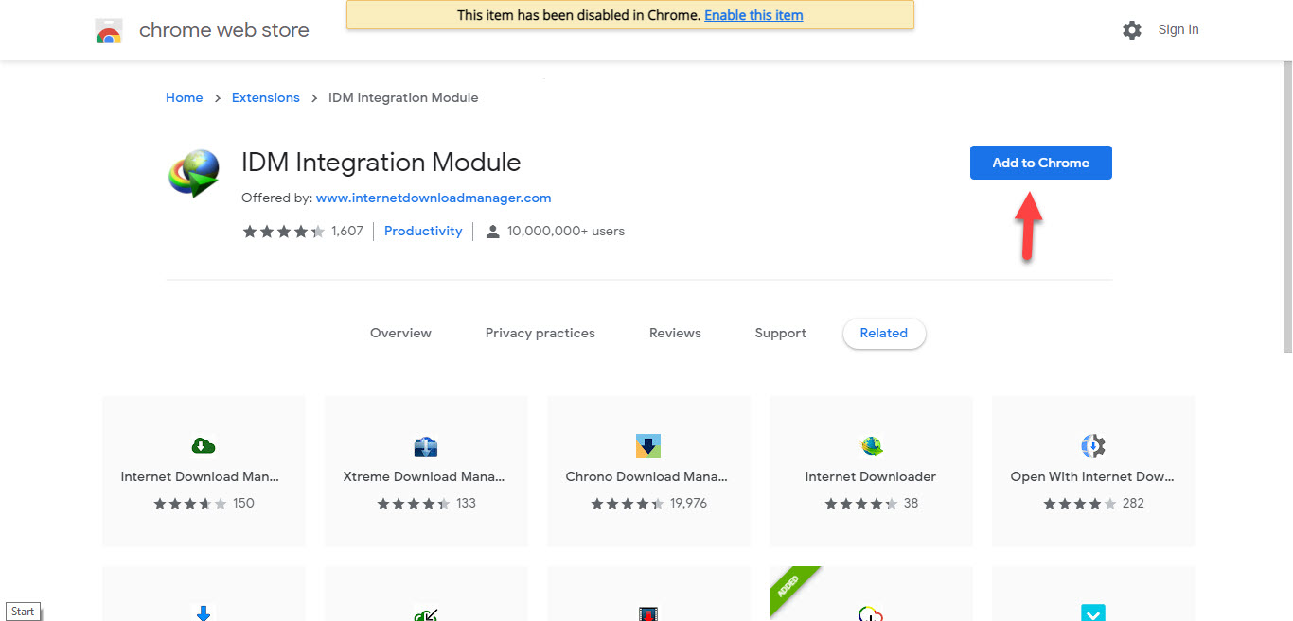Image resolution: width=1293 pixels, height=621 pixels.
Task: Open the Reviews tab
Action: [675, 334]
